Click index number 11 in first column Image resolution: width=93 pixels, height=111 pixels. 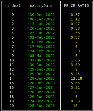[x=12, y=65]
